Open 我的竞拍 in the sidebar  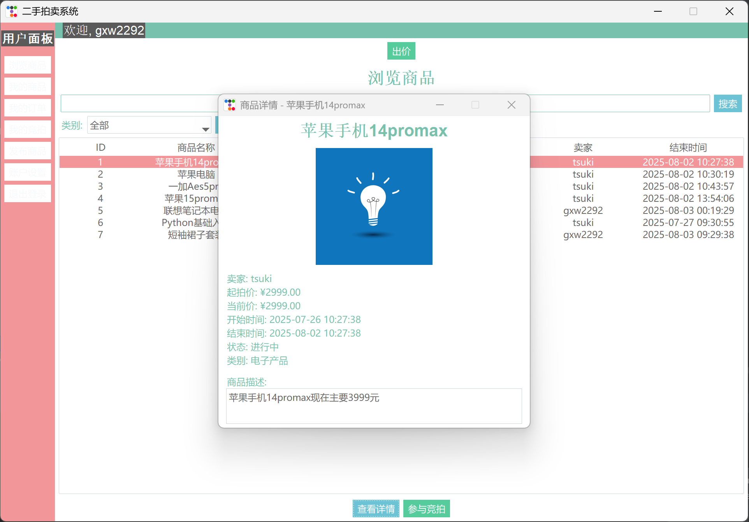coord(28,129)
